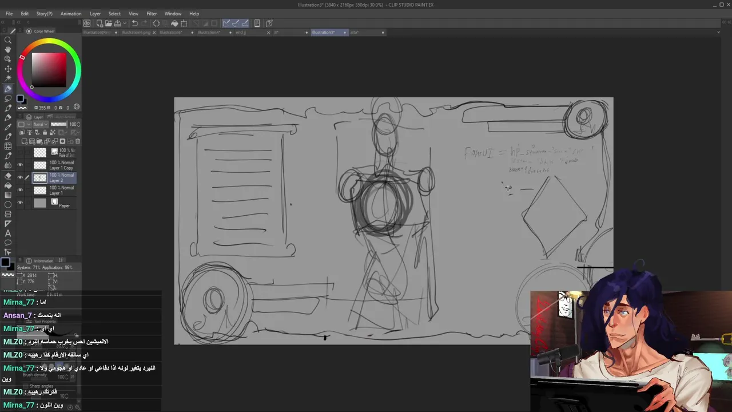Click the Open file folder icon
Screen dimensions: 732x412
click(108, 23)
